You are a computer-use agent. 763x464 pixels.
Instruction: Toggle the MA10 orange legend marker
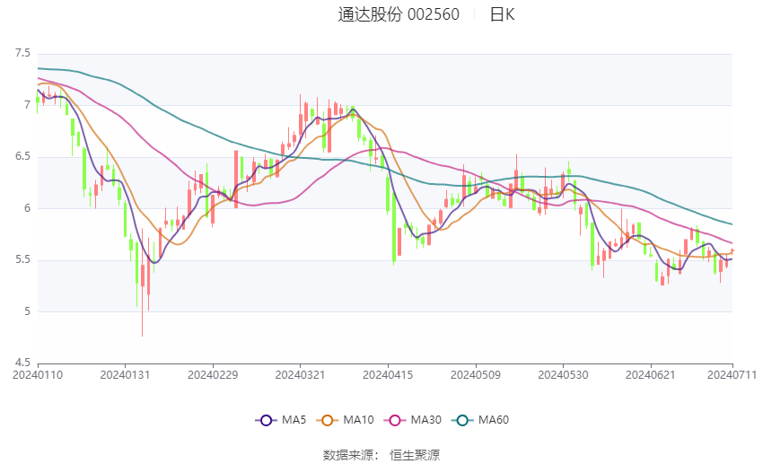coord(327,420)
